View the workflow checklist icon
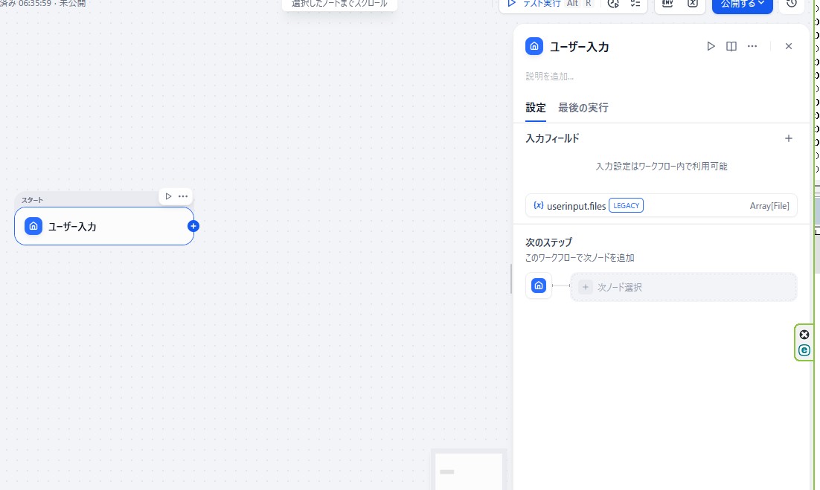The height and width of the screenshot is (490, 820). 635,4
